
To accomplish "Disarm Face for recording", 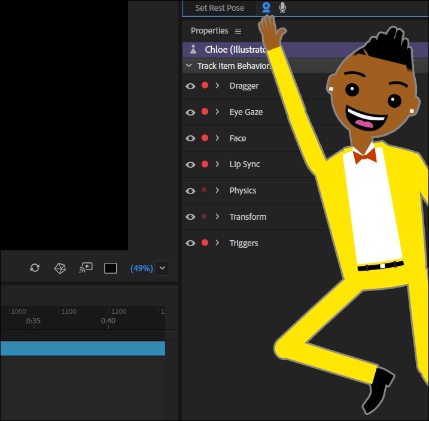I will 205,138.
